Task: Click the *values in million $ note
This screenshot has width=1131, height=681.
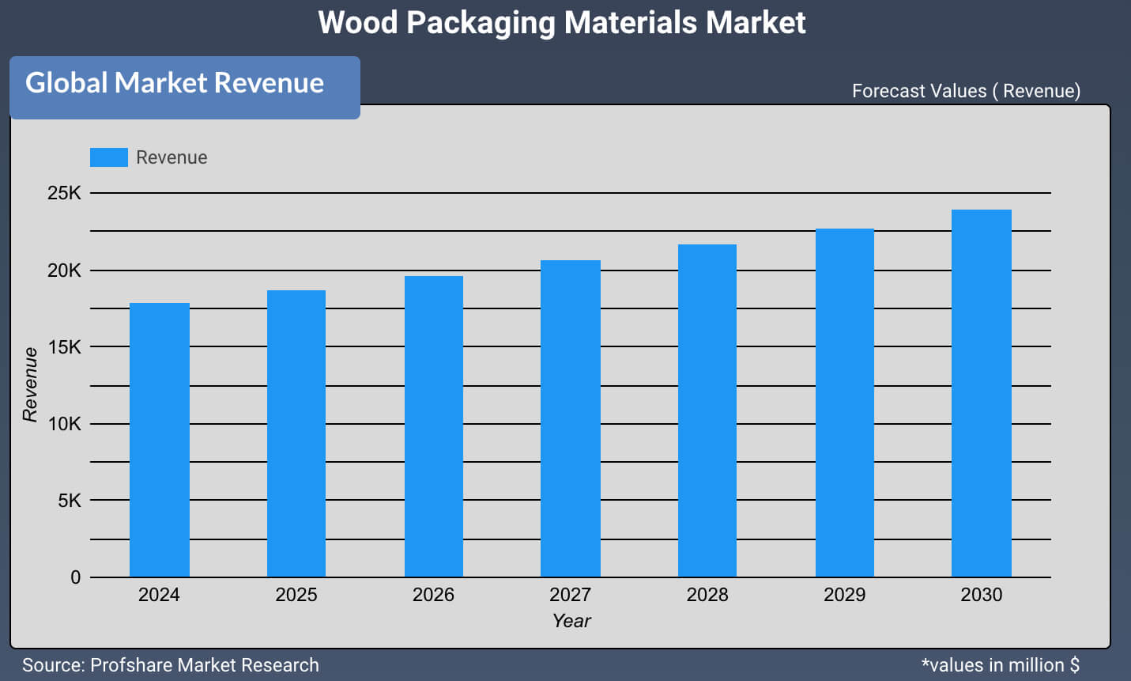Action: point(1001,665)
